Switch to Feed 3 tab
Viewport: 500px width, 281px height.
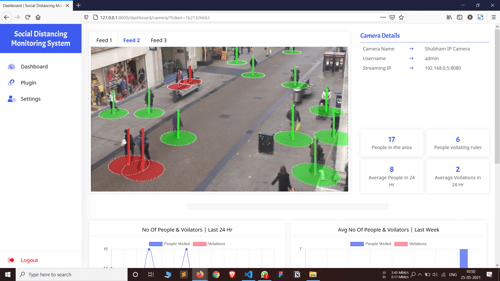pyautogui.click(x=159, y=40)
